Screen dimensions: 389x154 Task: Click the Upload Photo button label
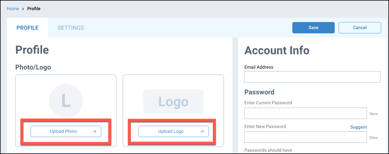[x=63, y=131]
